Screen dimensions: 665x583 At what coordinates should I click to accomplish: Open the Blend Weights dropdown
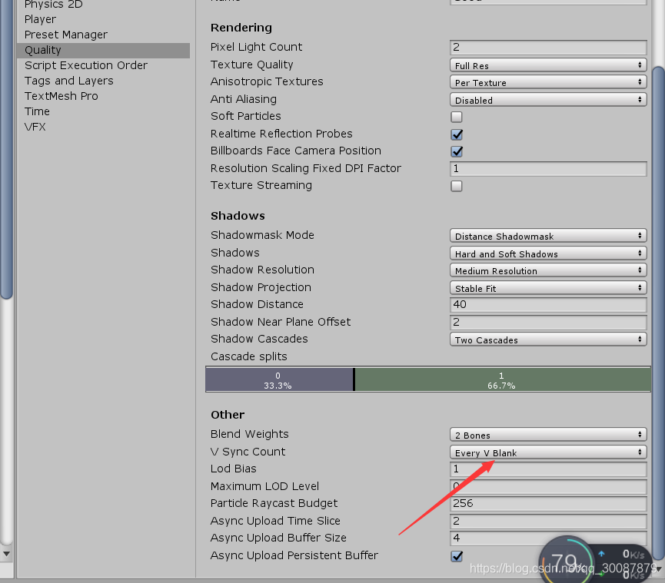tap(548, 435)
